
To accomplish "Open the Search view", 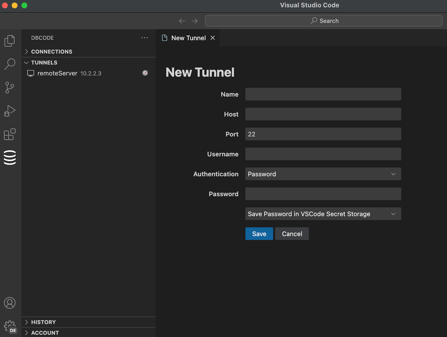I will pos(10,64).
